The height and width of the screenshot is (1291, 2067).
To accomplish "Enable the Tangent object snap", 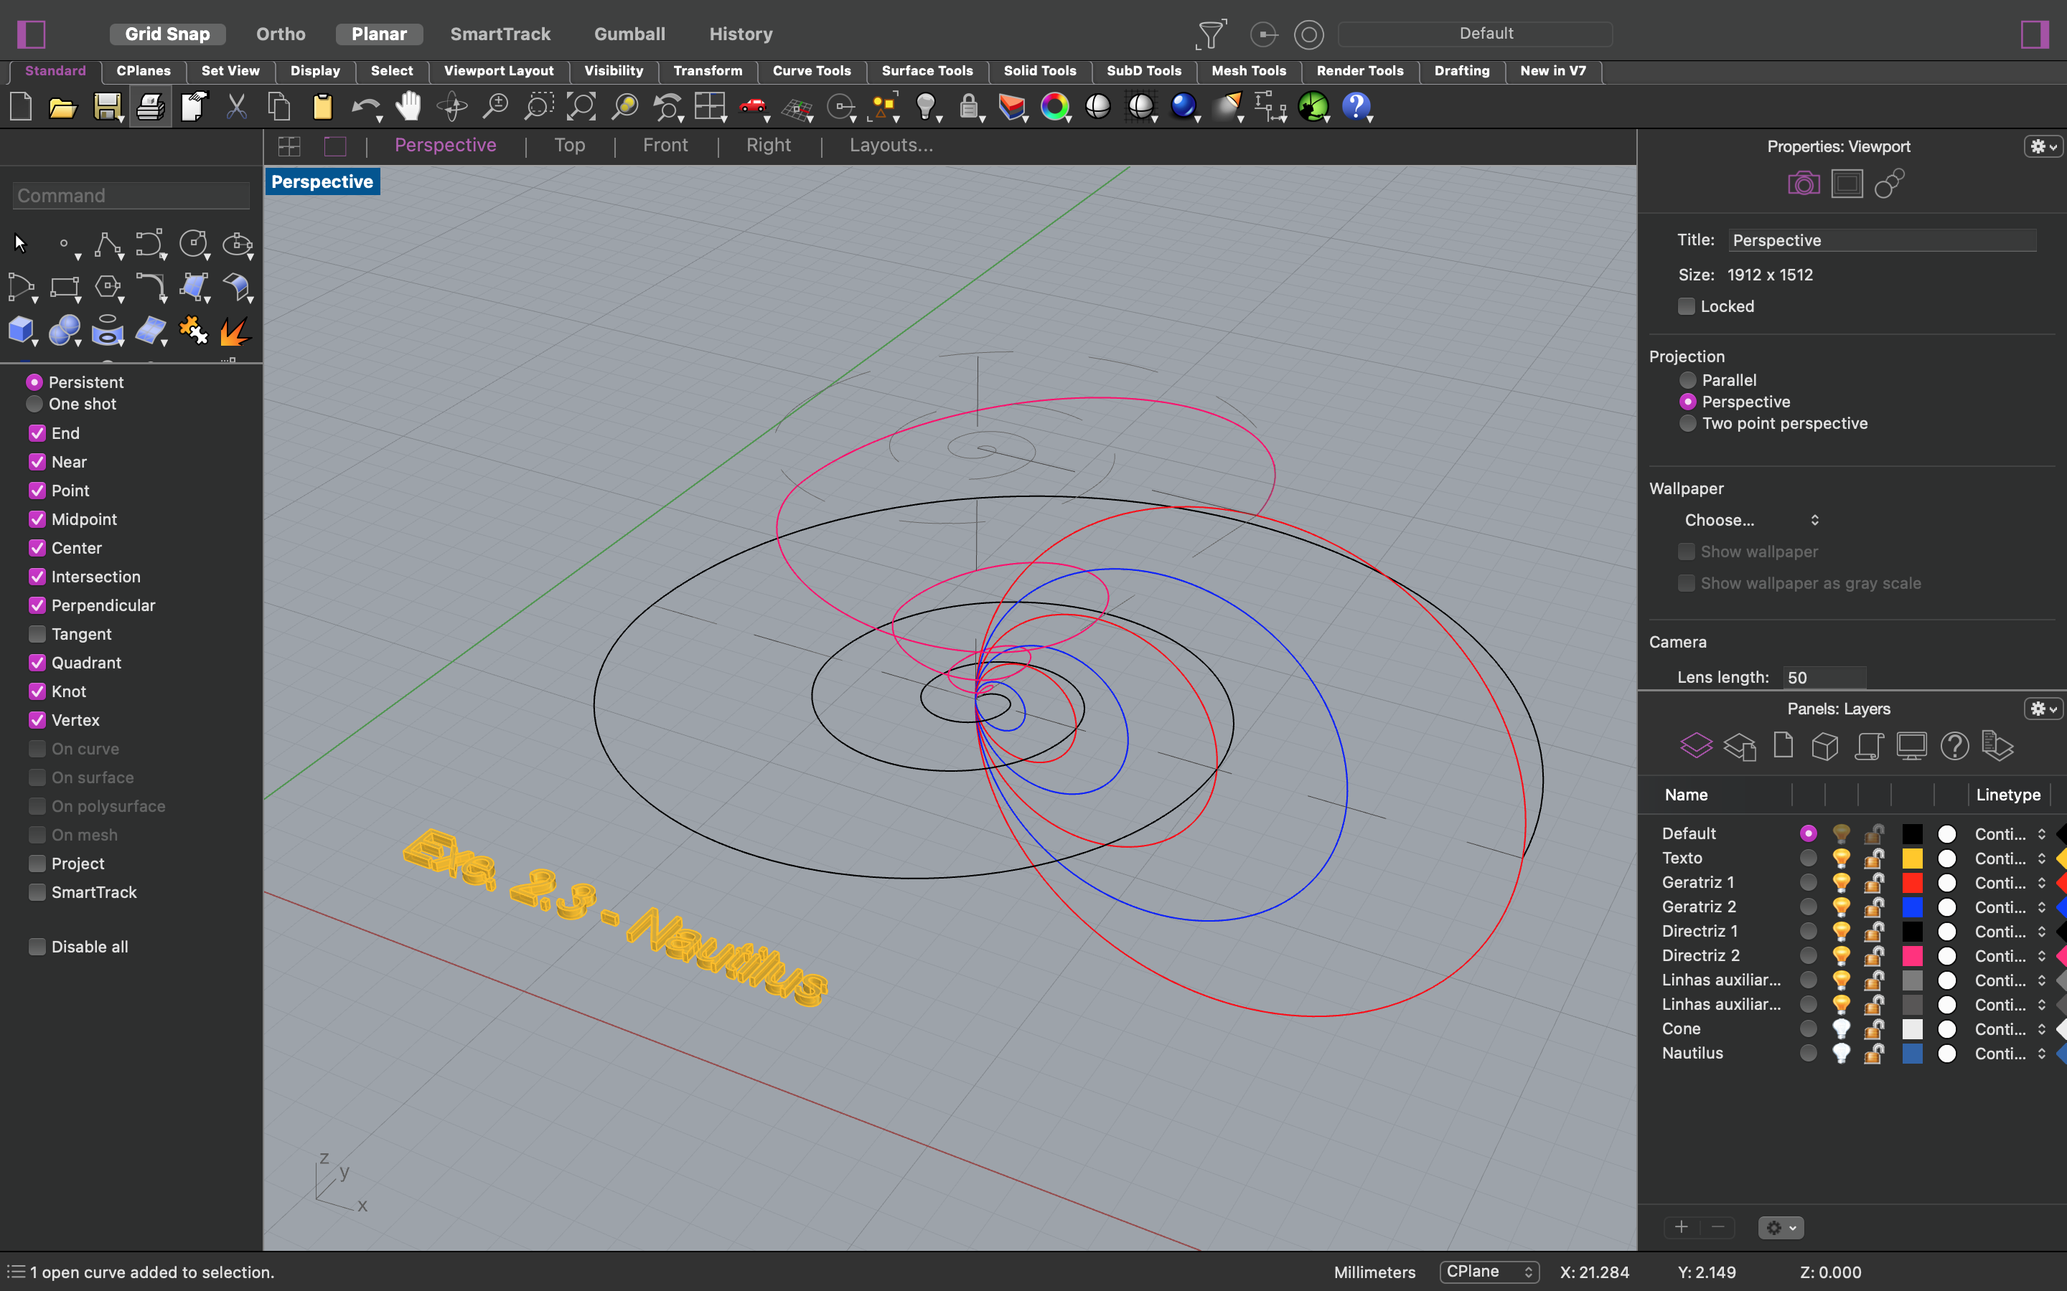I will tap(37, 633).
